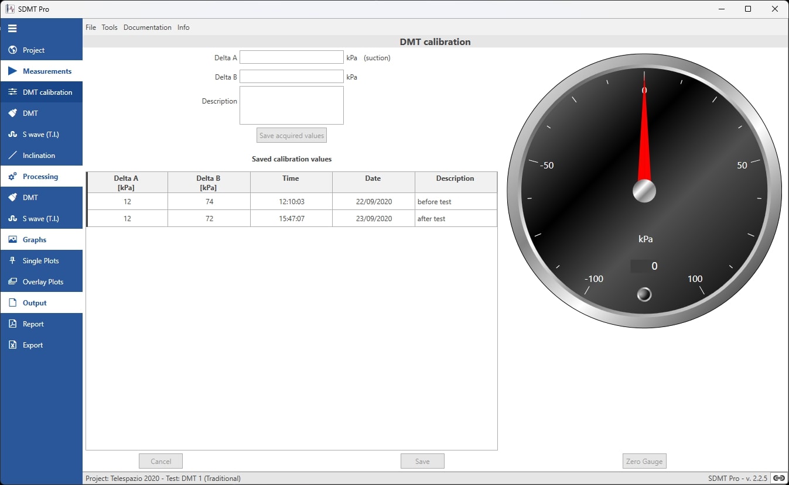Click the DMT calibration sliders icon

[x=12, y=92]
